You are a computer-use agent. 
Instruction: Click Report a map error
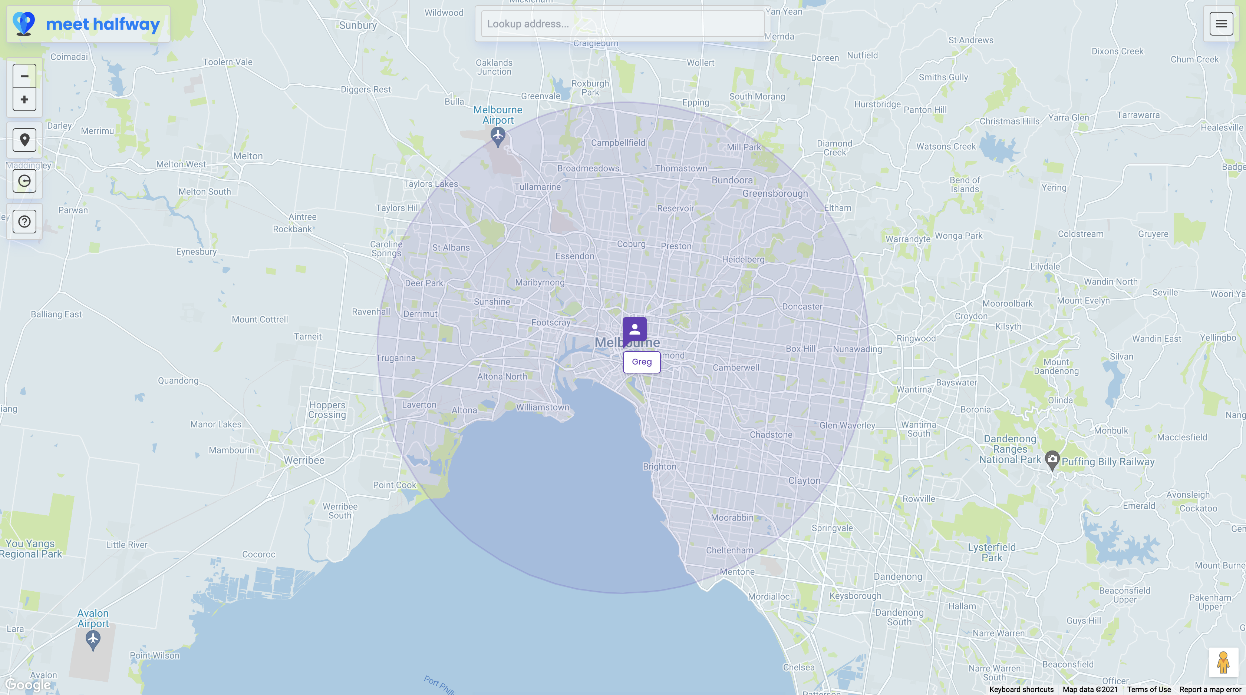[1210, 690]
